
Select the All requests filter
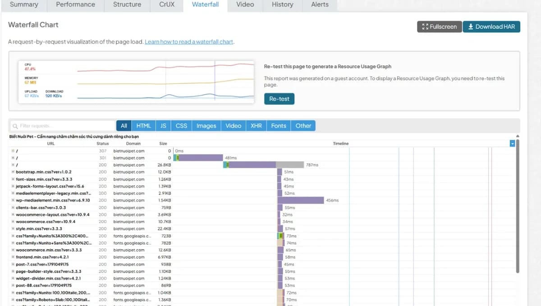click(x=124, y=126)
